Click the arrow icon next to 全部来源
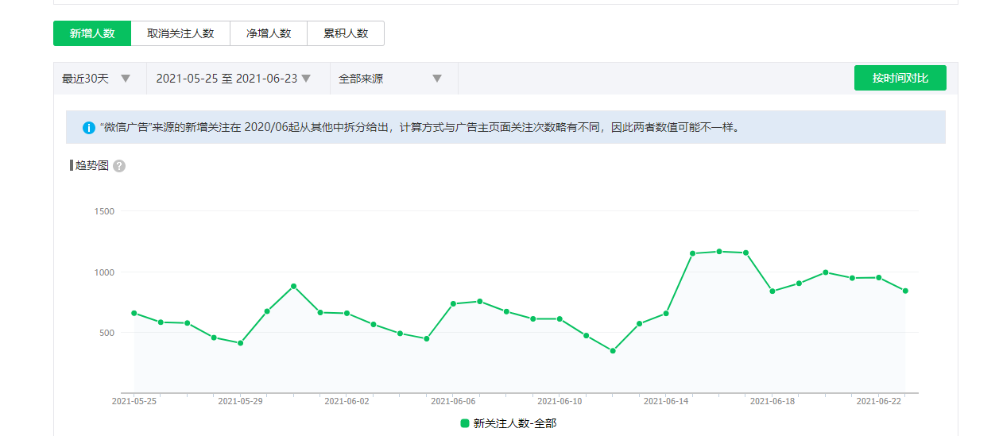Viewport: 999px width, 436px height. click(436, 79)
